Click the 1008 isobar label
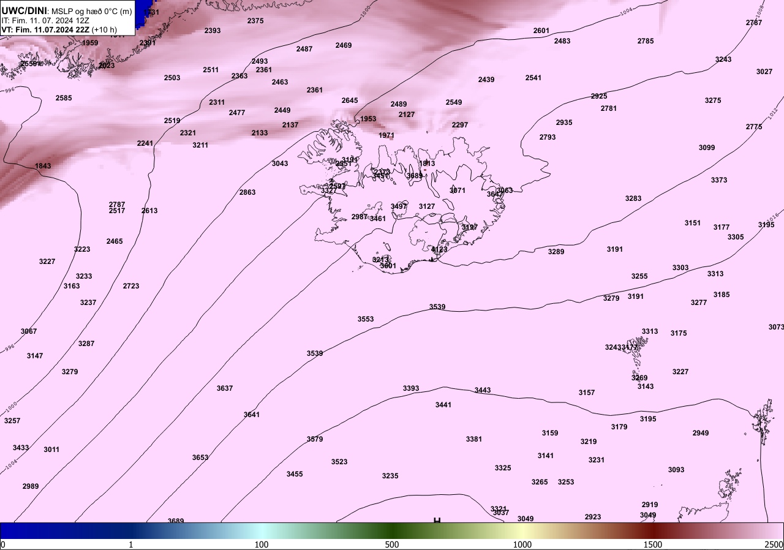Viewport: 784px width, 550px height. [760, 12]
